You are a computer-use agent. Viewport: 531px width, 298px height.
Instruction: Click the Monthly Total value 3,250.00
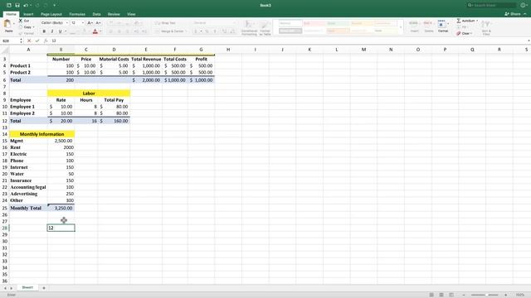(61, 208)
